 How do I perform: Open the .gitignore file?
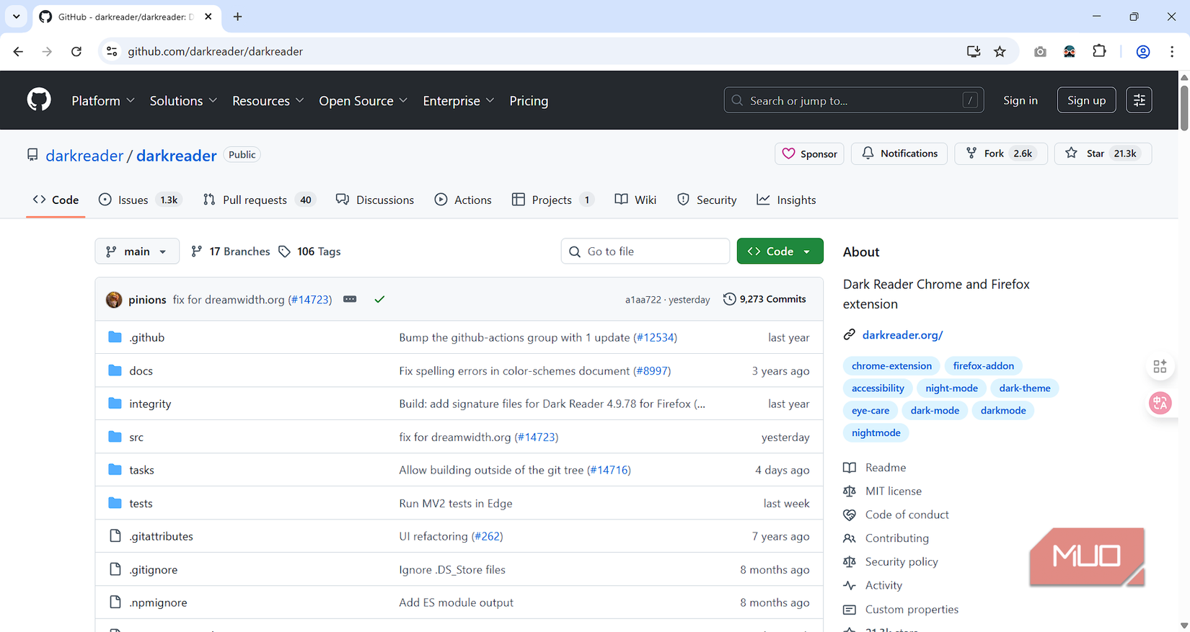153,569
